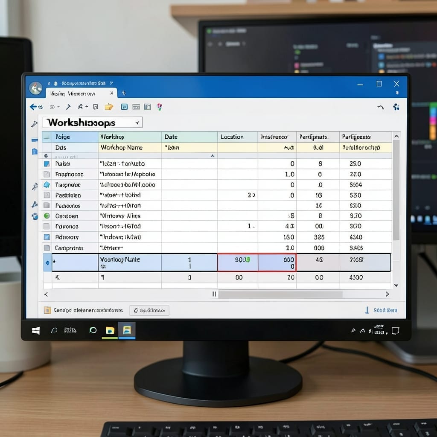Toggle the Cartipmnss row checkbox
Screen dimensions: 437x437
[47, 248]
